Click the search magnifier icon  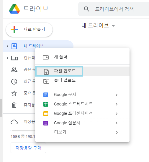point(86,9)
